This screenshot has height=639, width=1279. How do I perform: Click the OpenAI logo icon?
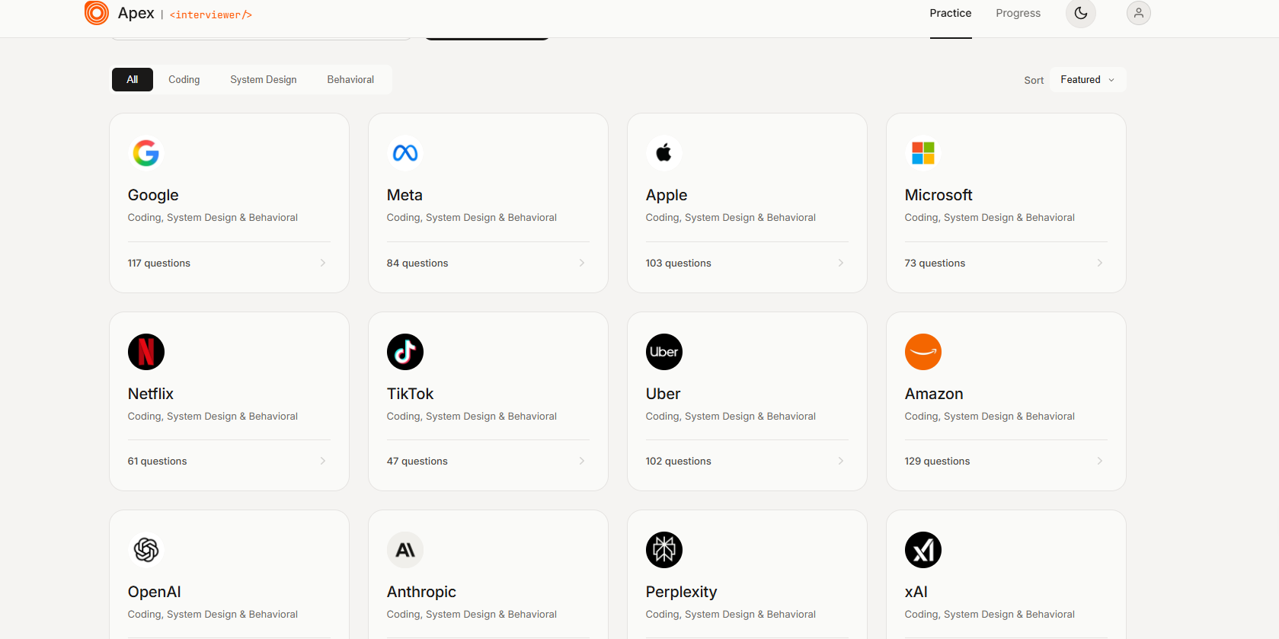point(146,550)
